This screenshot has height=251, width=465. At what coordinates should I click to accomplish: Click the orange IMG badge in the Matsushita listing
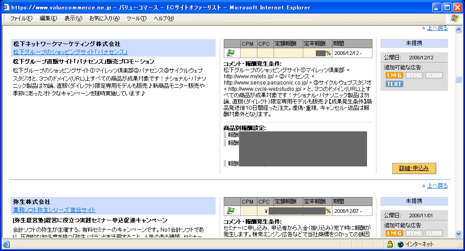[394, 76]
